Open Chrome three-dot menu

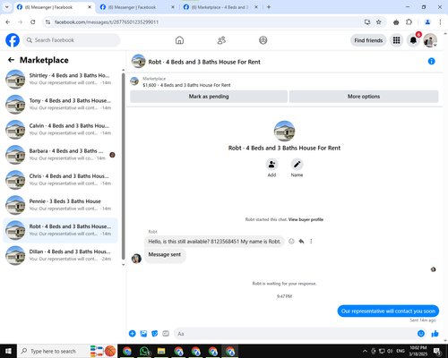[440, 21]
